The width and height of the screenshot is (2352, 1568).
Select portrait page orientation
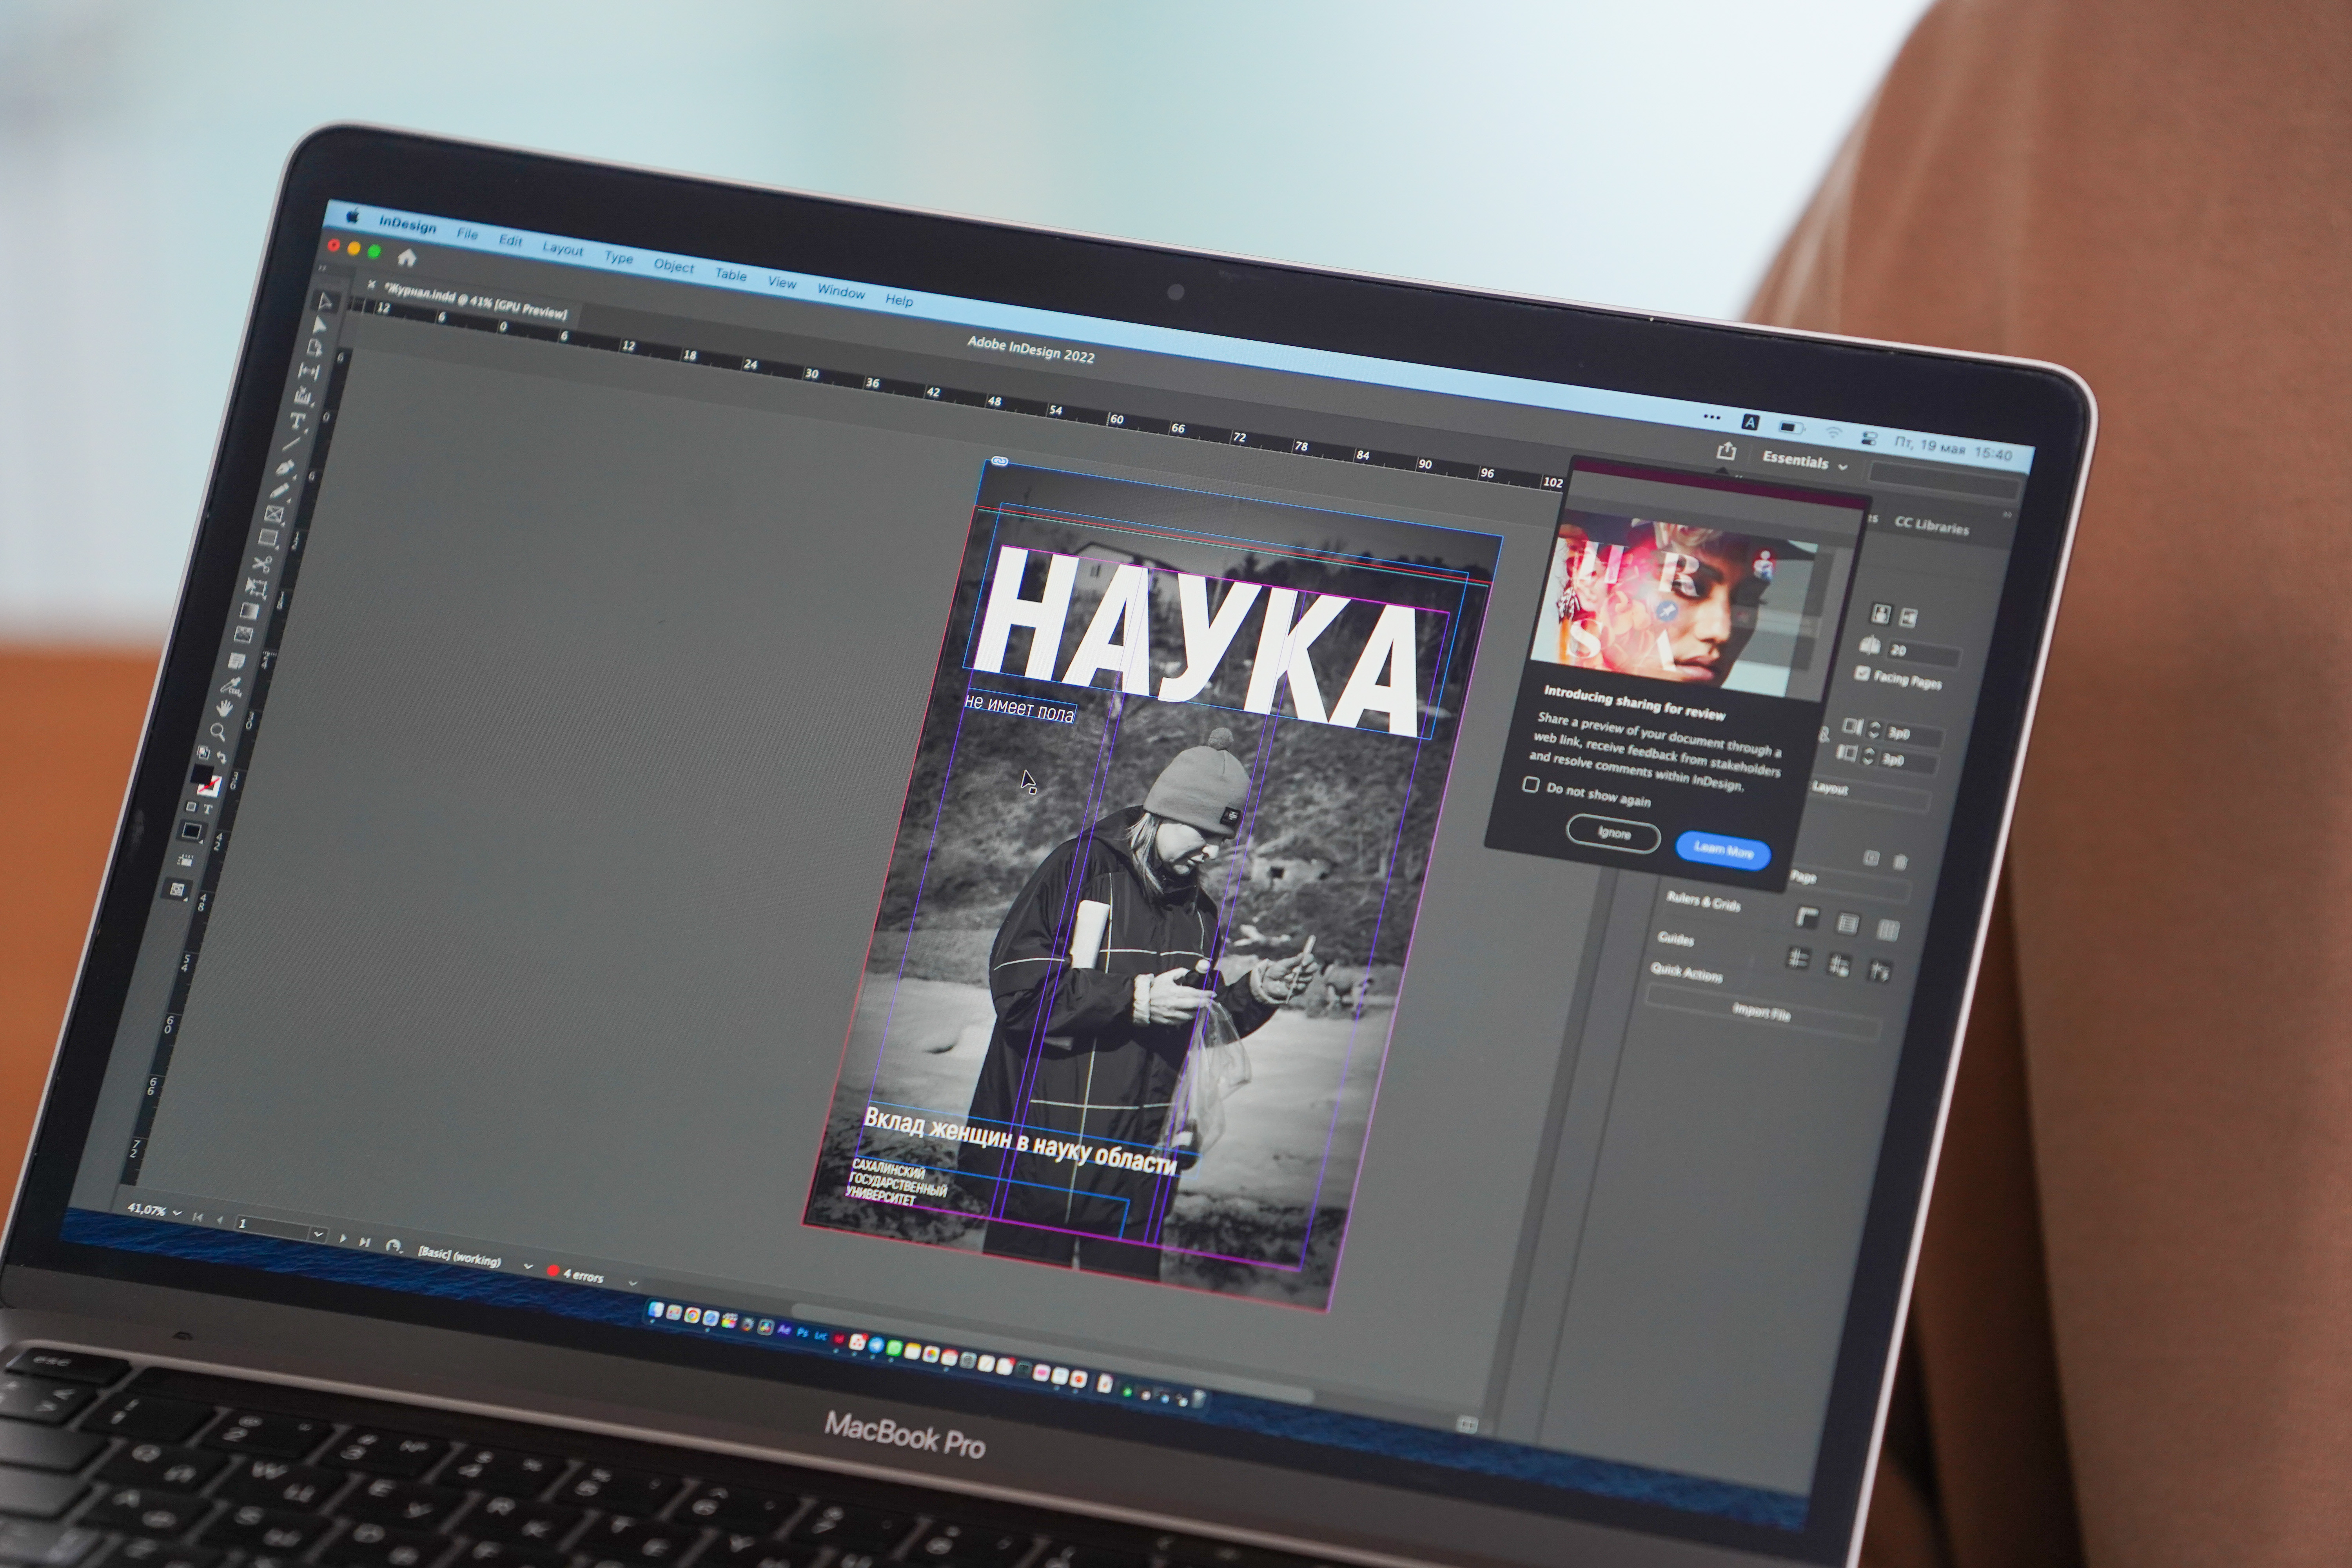click(x=1881, y=614)
